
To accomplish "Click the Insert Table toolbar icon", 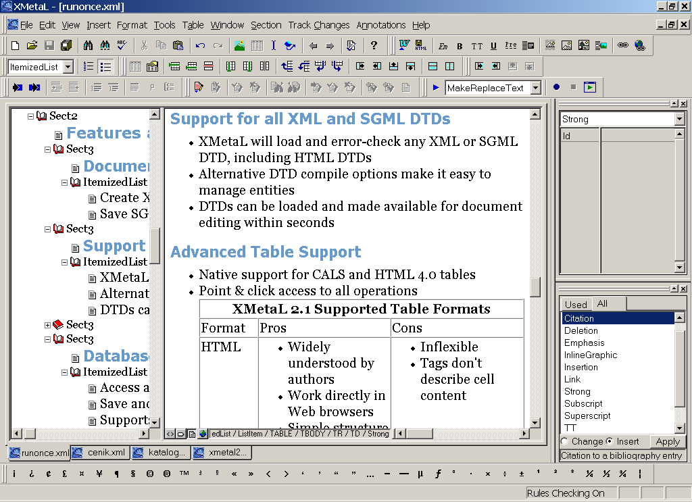I will [x=257, y=46].
